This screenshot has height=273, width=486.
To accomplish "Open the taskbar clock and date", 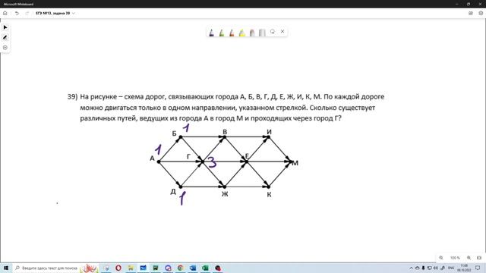I will click(464, 268).
